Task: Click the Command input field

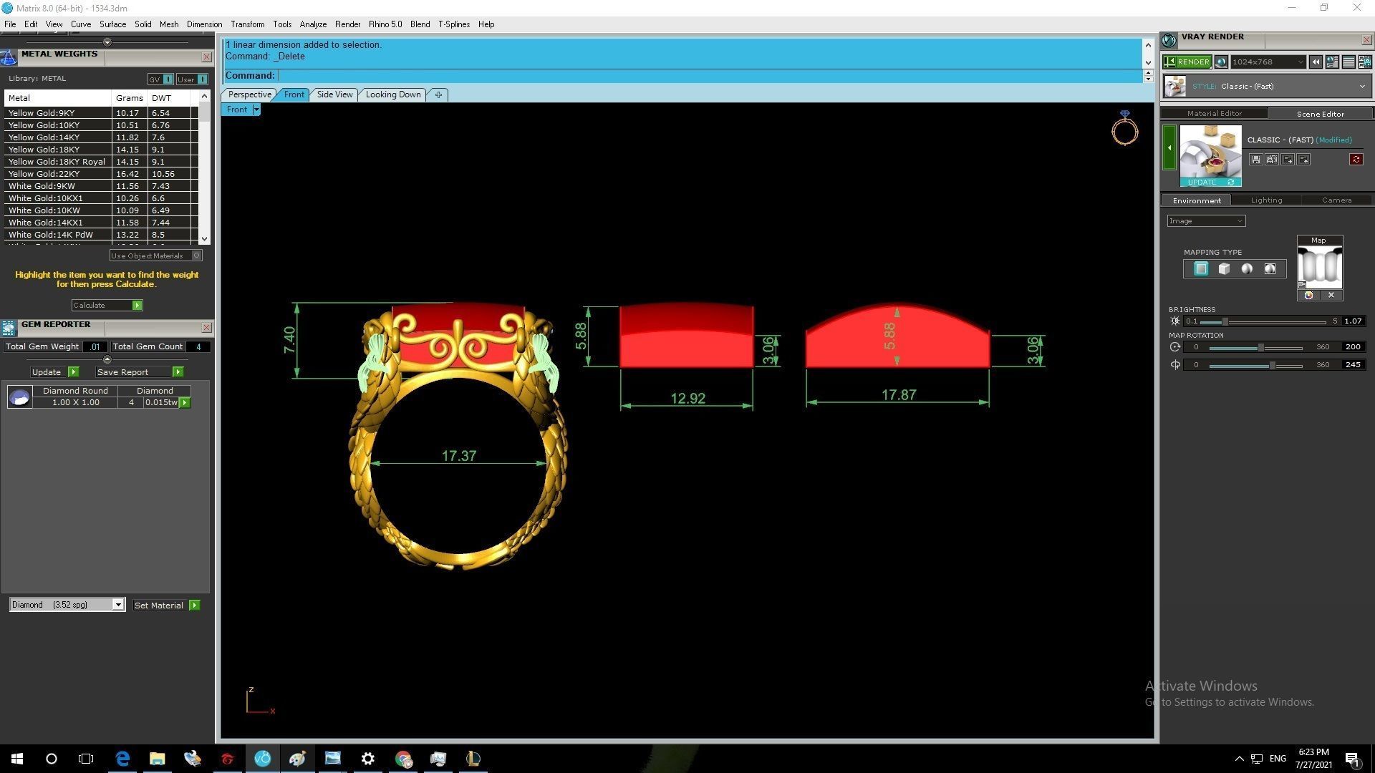Action: 709,76
